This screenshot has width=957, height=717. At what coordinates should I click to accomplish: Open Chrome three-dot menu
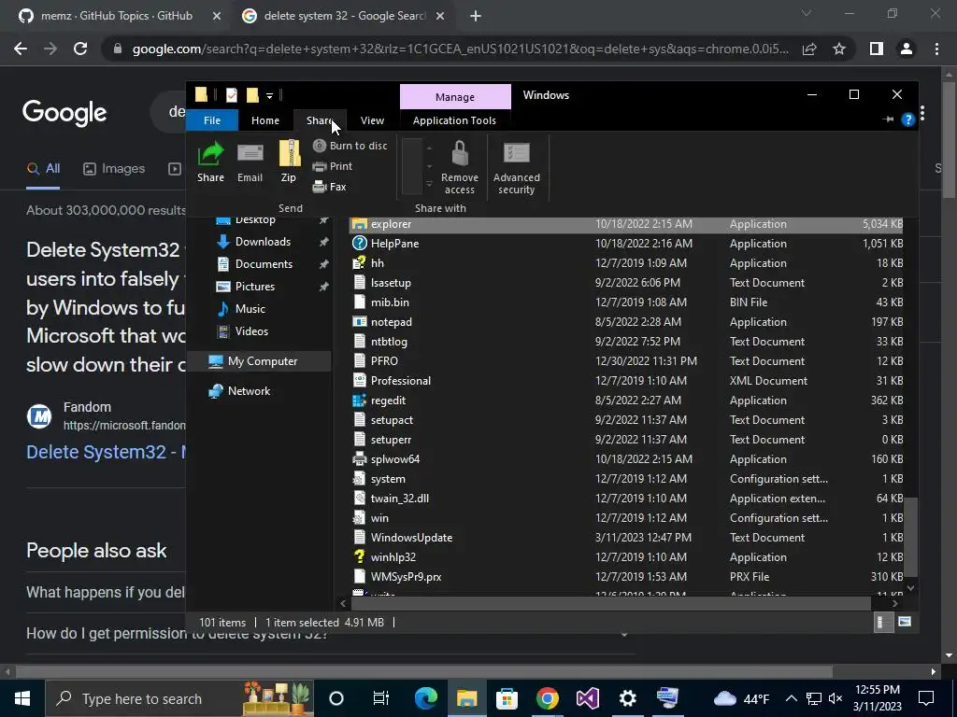click(936, 49)
